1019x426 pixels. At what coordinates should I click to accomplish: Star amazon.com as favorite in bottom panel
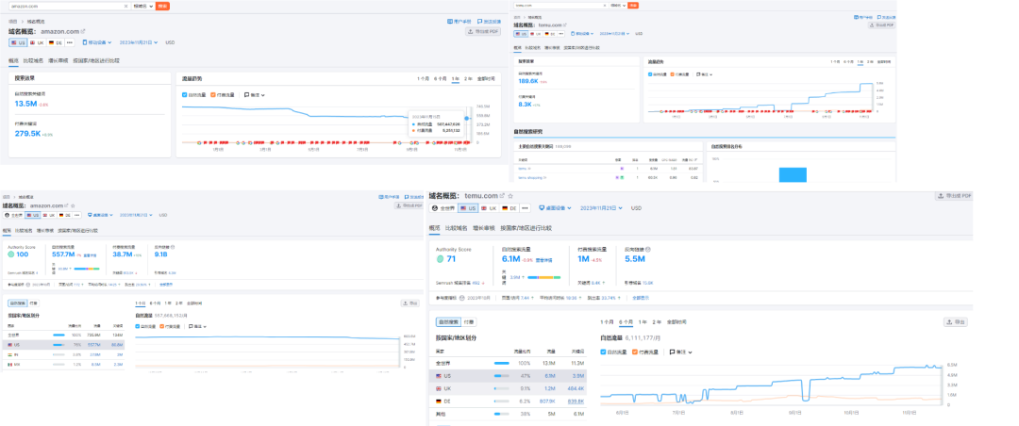72,205
